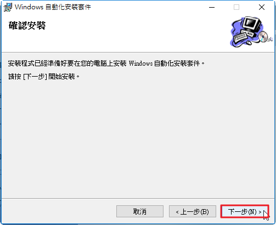Screen dimensions: 276x225
Task: Click the CD disc in banner graphic
Action: (263, 37)
